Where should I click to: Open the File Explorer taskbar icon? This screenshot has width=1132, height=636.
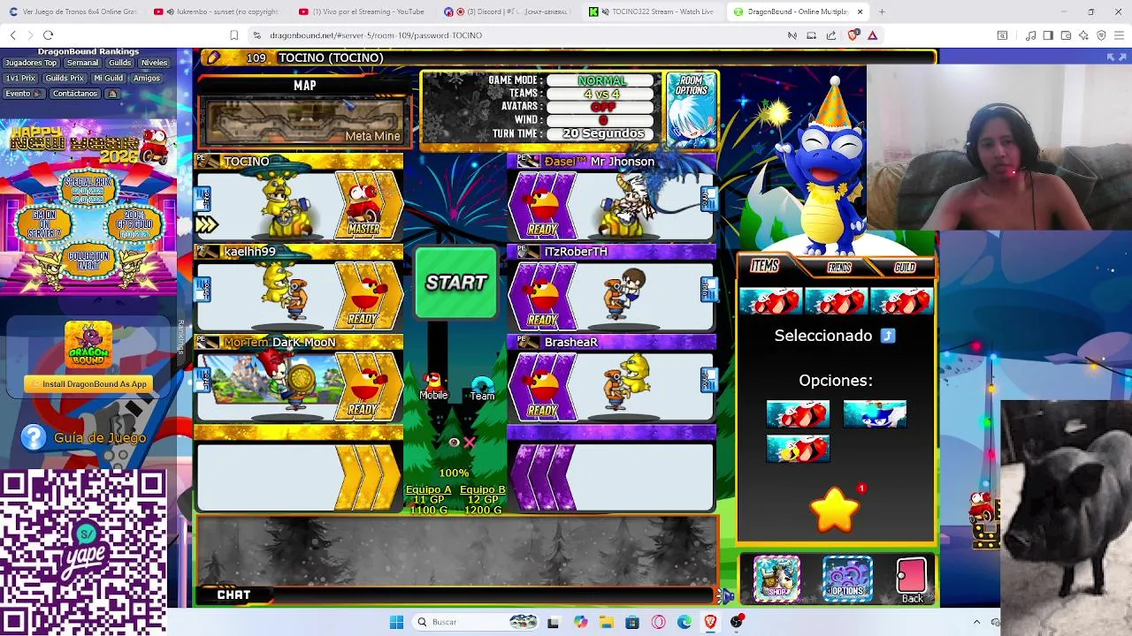(606, 622)
